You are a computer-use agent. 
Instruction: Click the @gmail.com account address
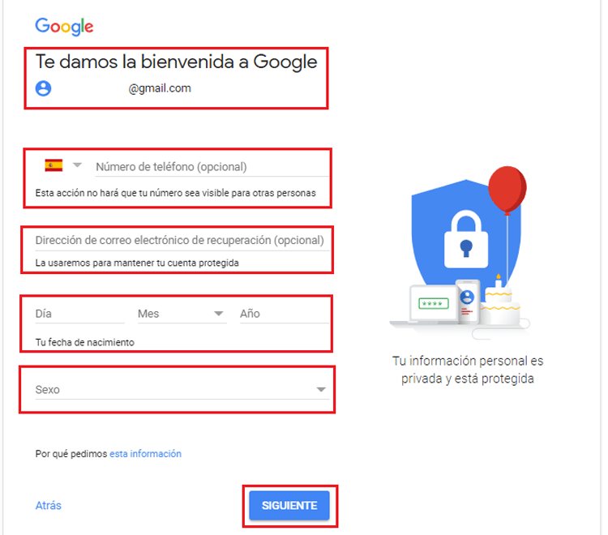point(160,88)
